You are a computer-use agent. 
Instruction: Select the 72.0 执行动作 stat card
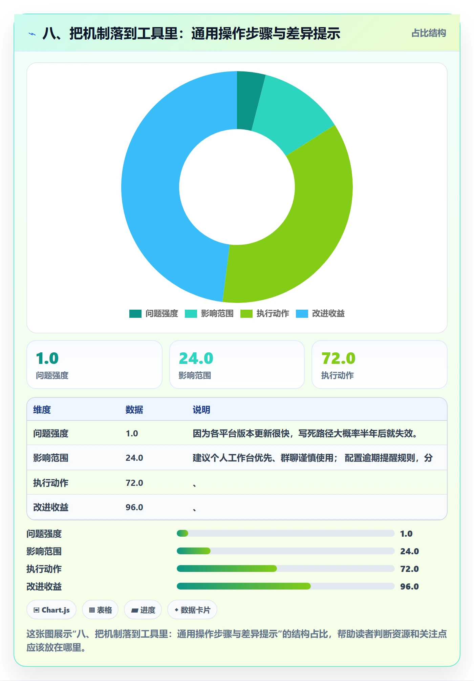380,365
